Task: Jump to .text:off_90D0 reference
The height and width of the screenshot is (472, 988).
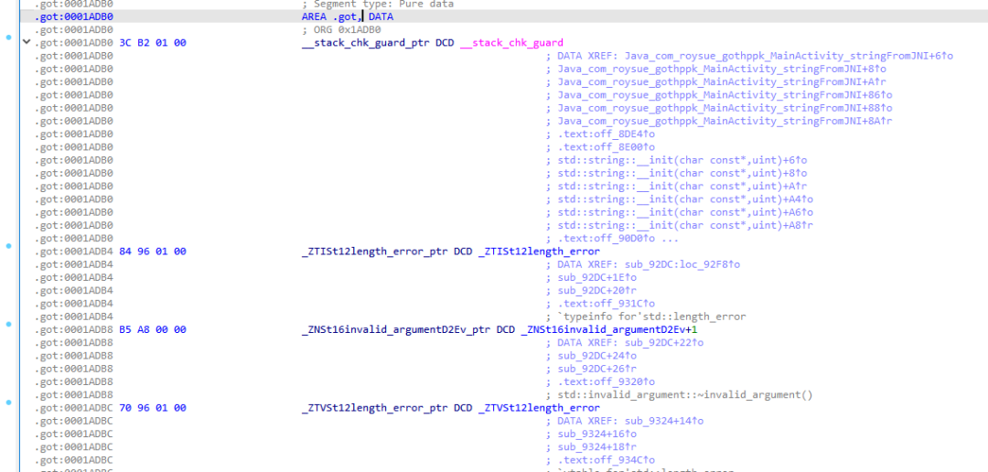Action: pos(606,238)
